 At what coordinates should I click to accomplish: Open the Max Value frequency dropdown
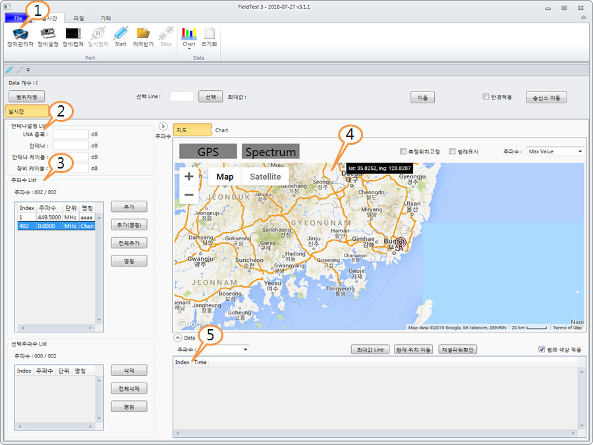[555, 151]
